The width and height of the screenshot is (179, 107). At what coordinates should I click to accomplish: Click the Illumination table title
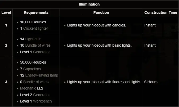[x=89, y=4]
